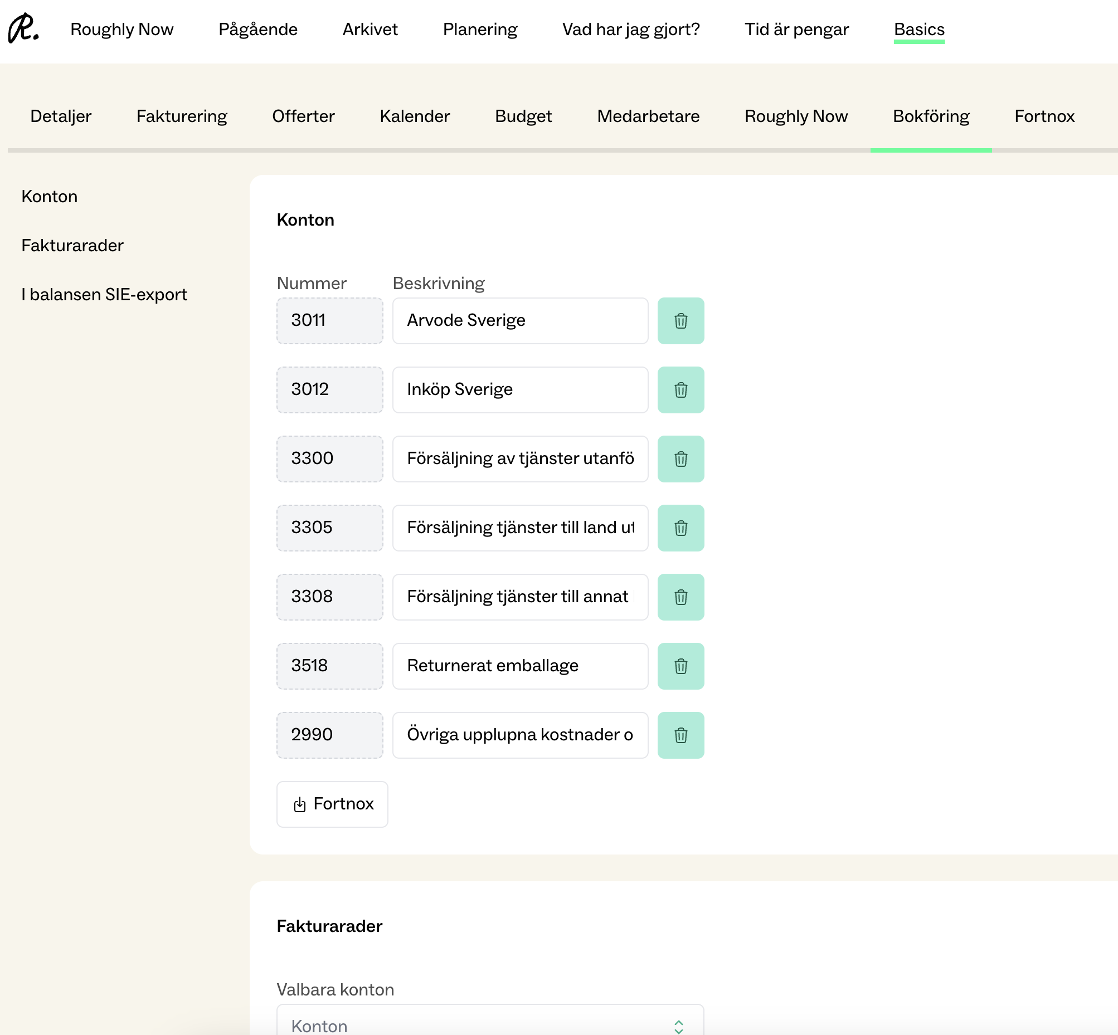Open I balansen SIE-export sidebar link
This screenshot has width=1118, height=1035.
104,294
